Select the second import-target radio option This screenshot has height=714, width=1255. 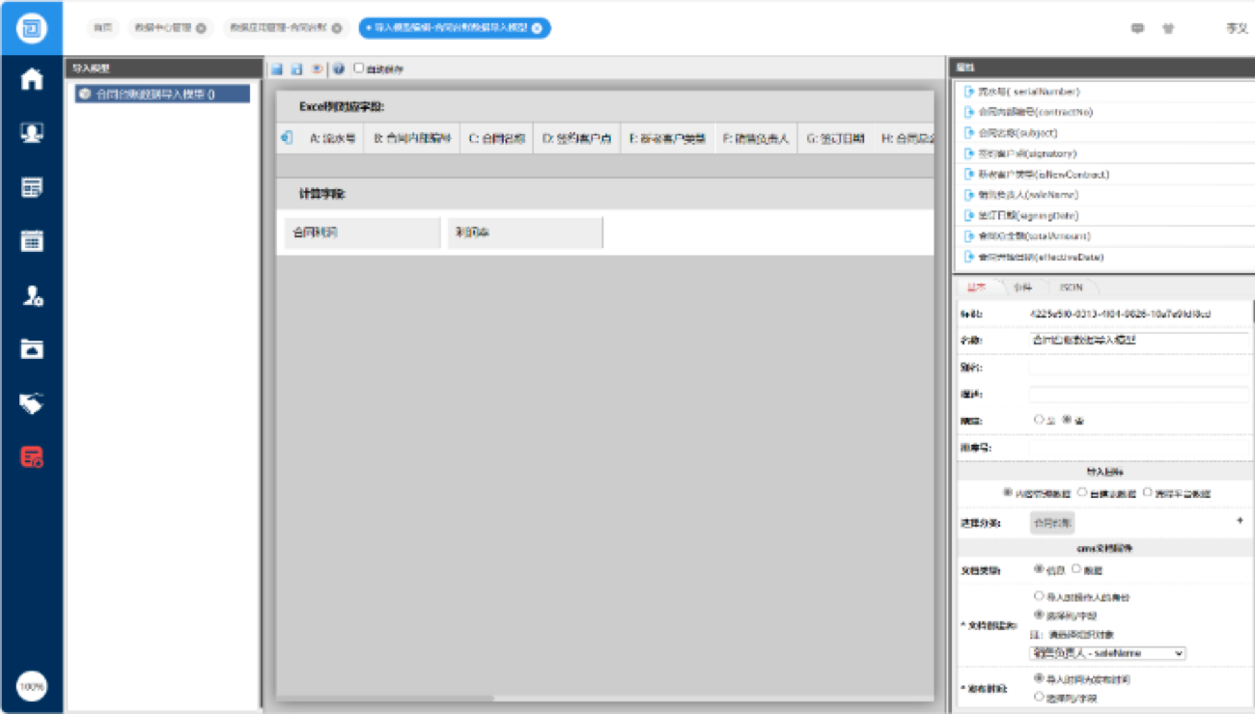(x=1082, y=492)
